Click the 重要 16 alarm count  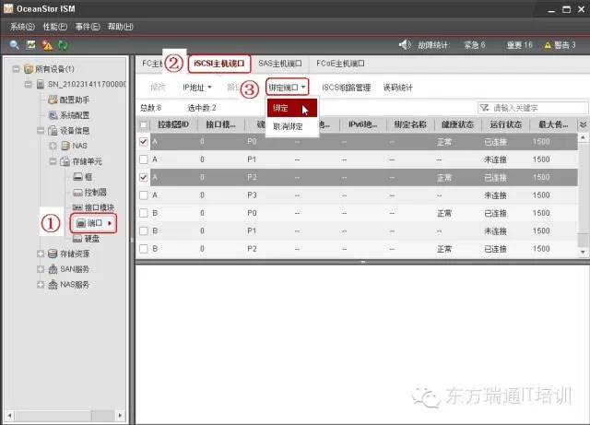(519, 45)
